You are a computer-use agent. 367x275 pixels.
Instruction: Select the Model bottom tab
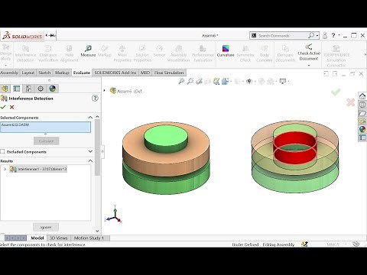pyautogui.click(x=37, y=238)
